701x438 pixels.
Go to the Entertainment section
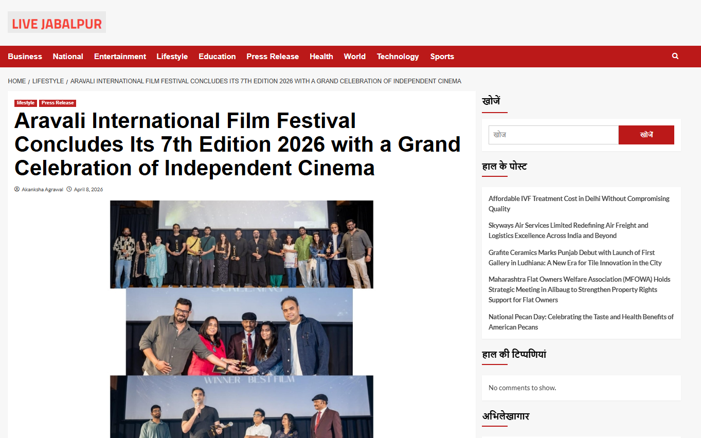pos(120,57)
